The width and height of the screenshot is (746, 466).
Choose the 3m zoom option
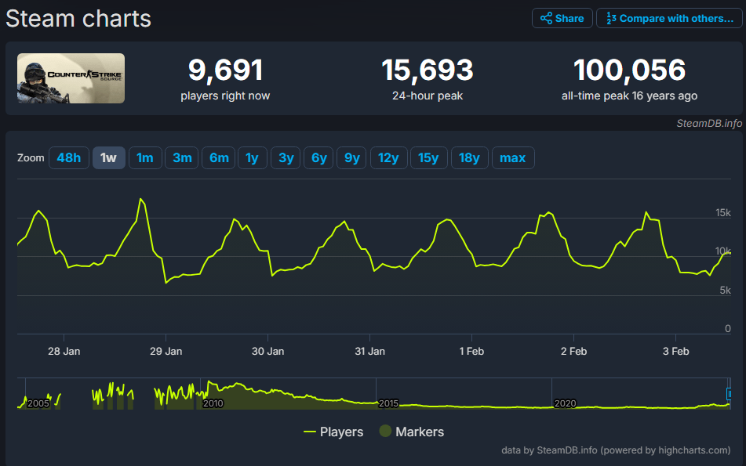(182, 157)
